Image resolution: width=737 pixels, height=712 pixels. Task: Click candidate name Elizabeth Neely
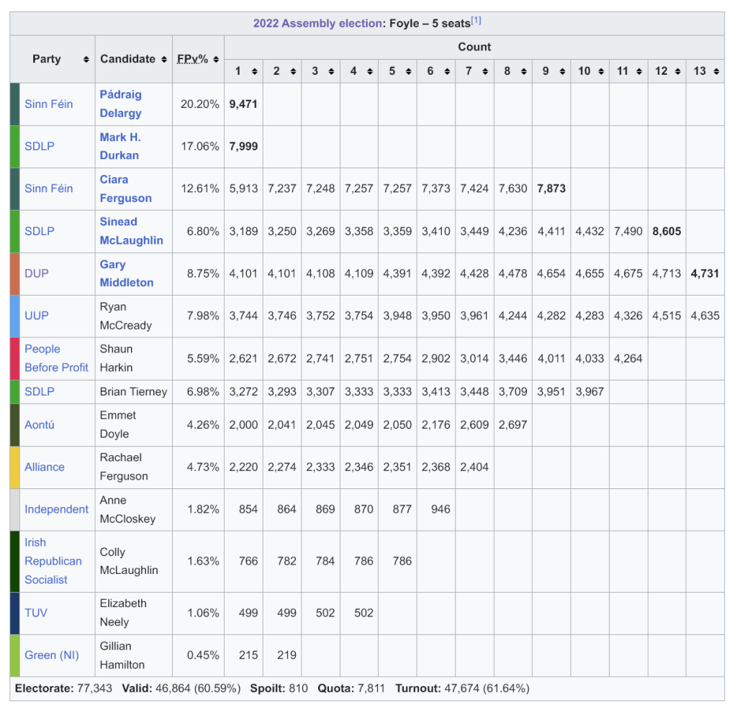(123, 613)
